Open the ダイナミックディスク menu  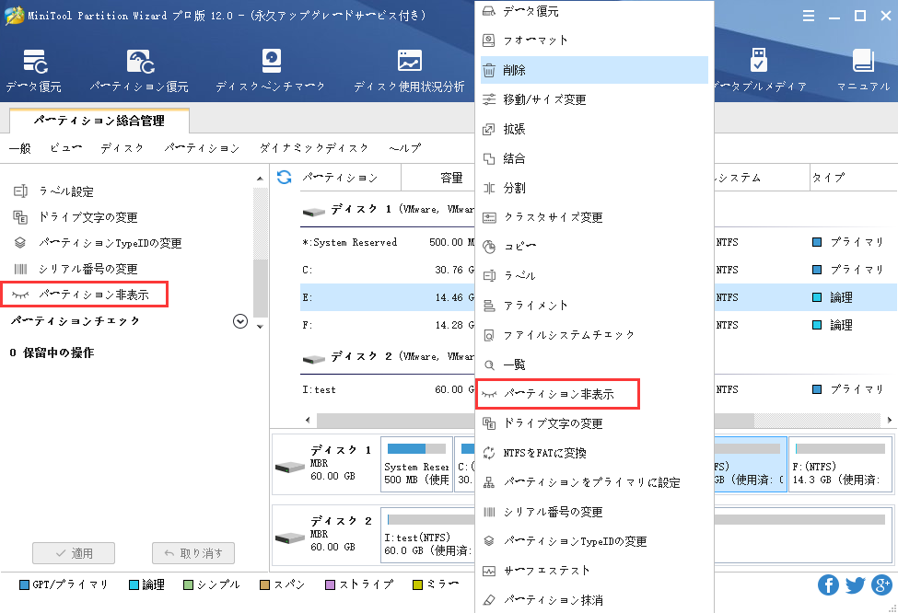[313, 148]
